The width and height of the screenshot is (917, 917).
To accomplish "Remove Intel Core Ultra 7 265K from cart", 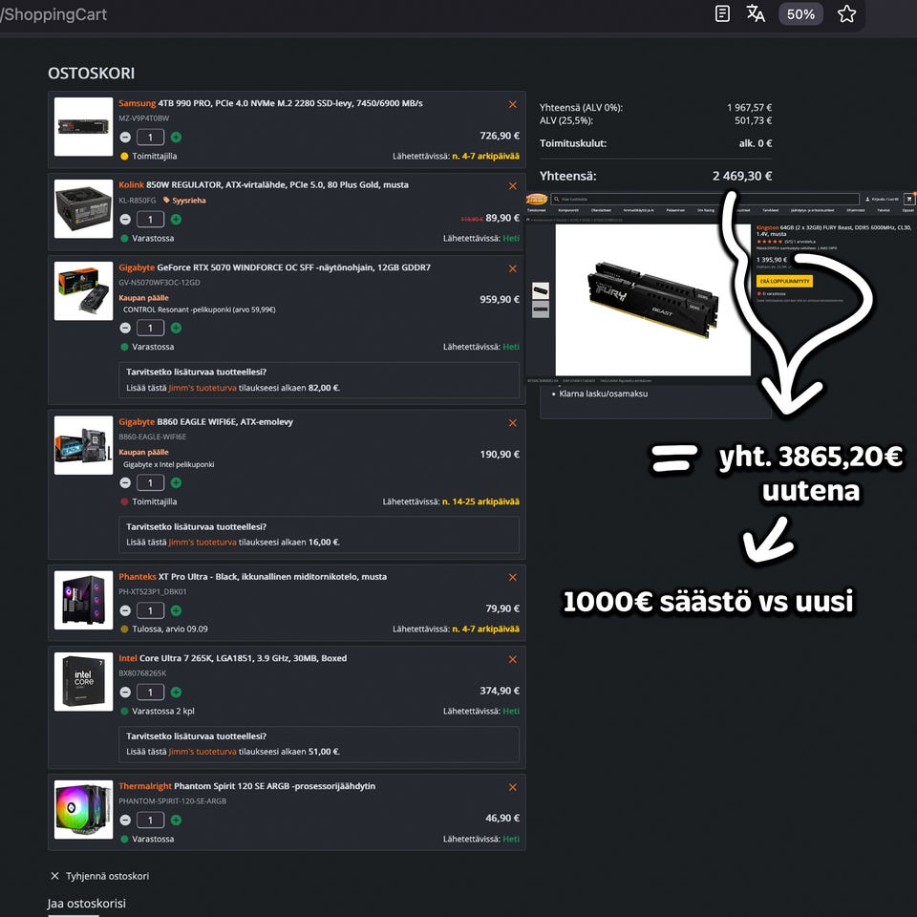I will [x=512, y=659].
